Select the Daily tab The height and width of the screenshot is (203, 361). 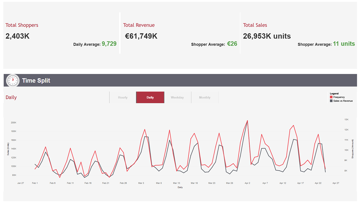(150, 97)
